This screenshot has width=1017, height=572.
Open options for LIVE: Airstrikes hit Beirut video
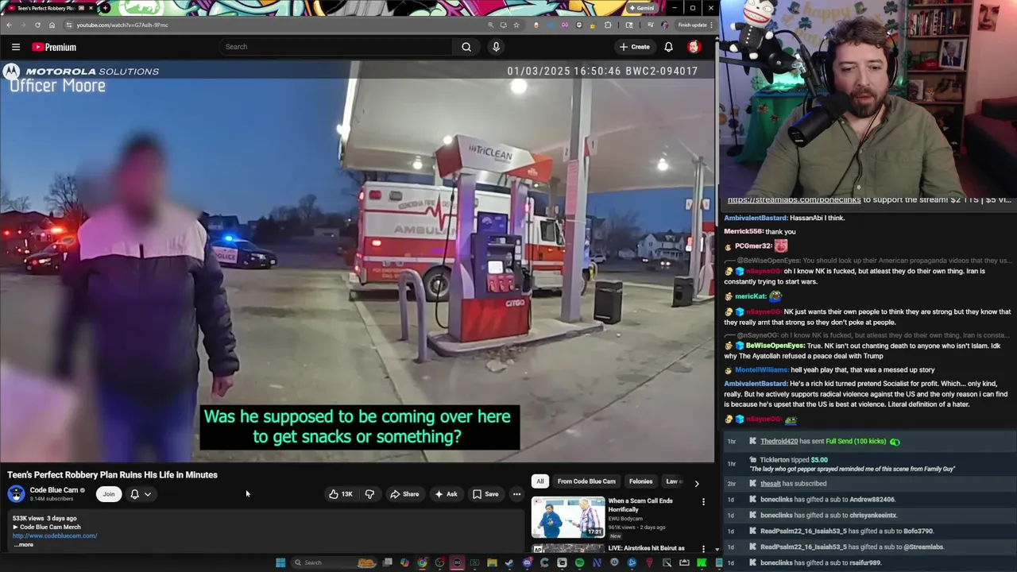(703, 549)
